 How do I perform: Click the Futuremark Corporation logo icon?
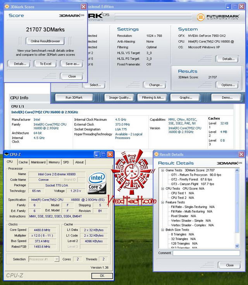pos(200,17)
